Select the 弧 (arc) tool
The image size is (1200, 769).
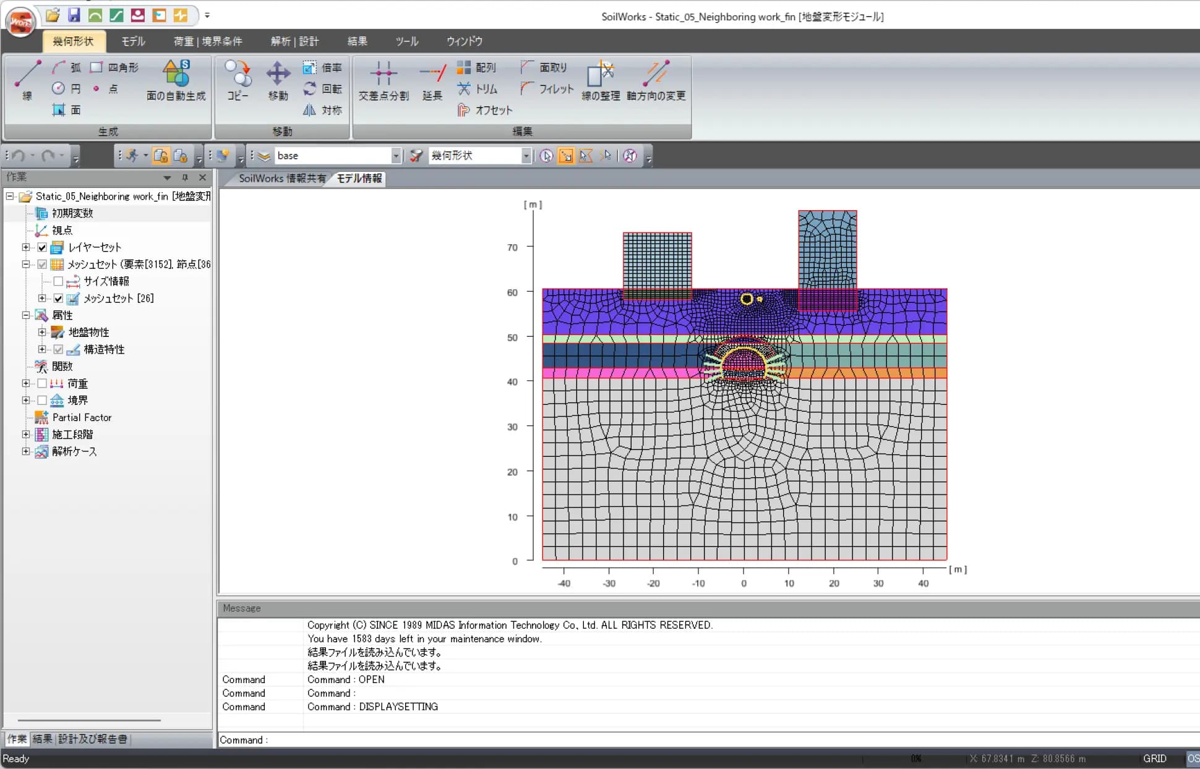[x=67, y=67]
